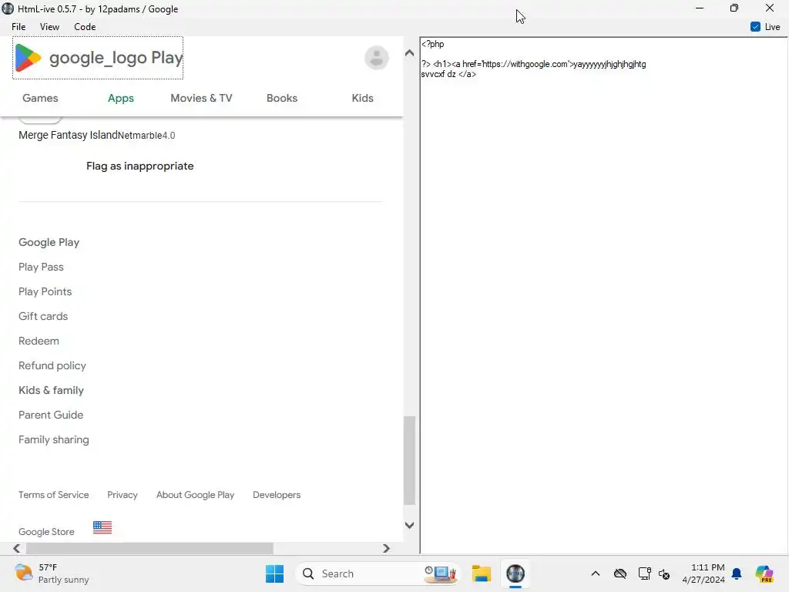Open the Family sharing link
The image size is (789, 592).
click(53, 439)
